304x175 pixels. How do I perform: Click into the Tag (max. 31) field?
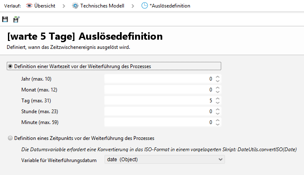click(x=158, y=100)
